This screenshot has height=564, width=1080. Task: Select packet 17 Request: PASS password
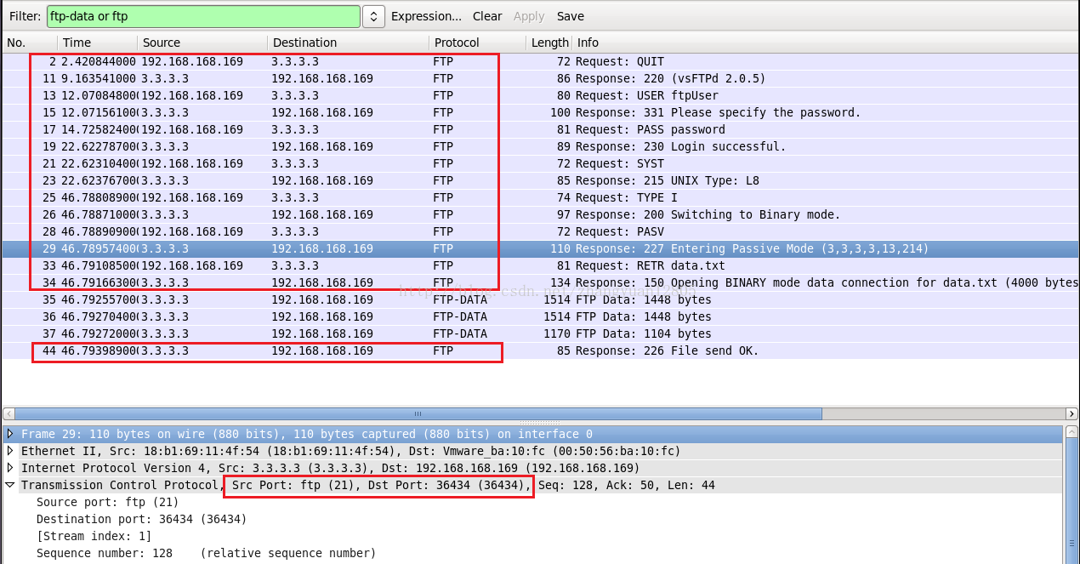coord(540,129)
